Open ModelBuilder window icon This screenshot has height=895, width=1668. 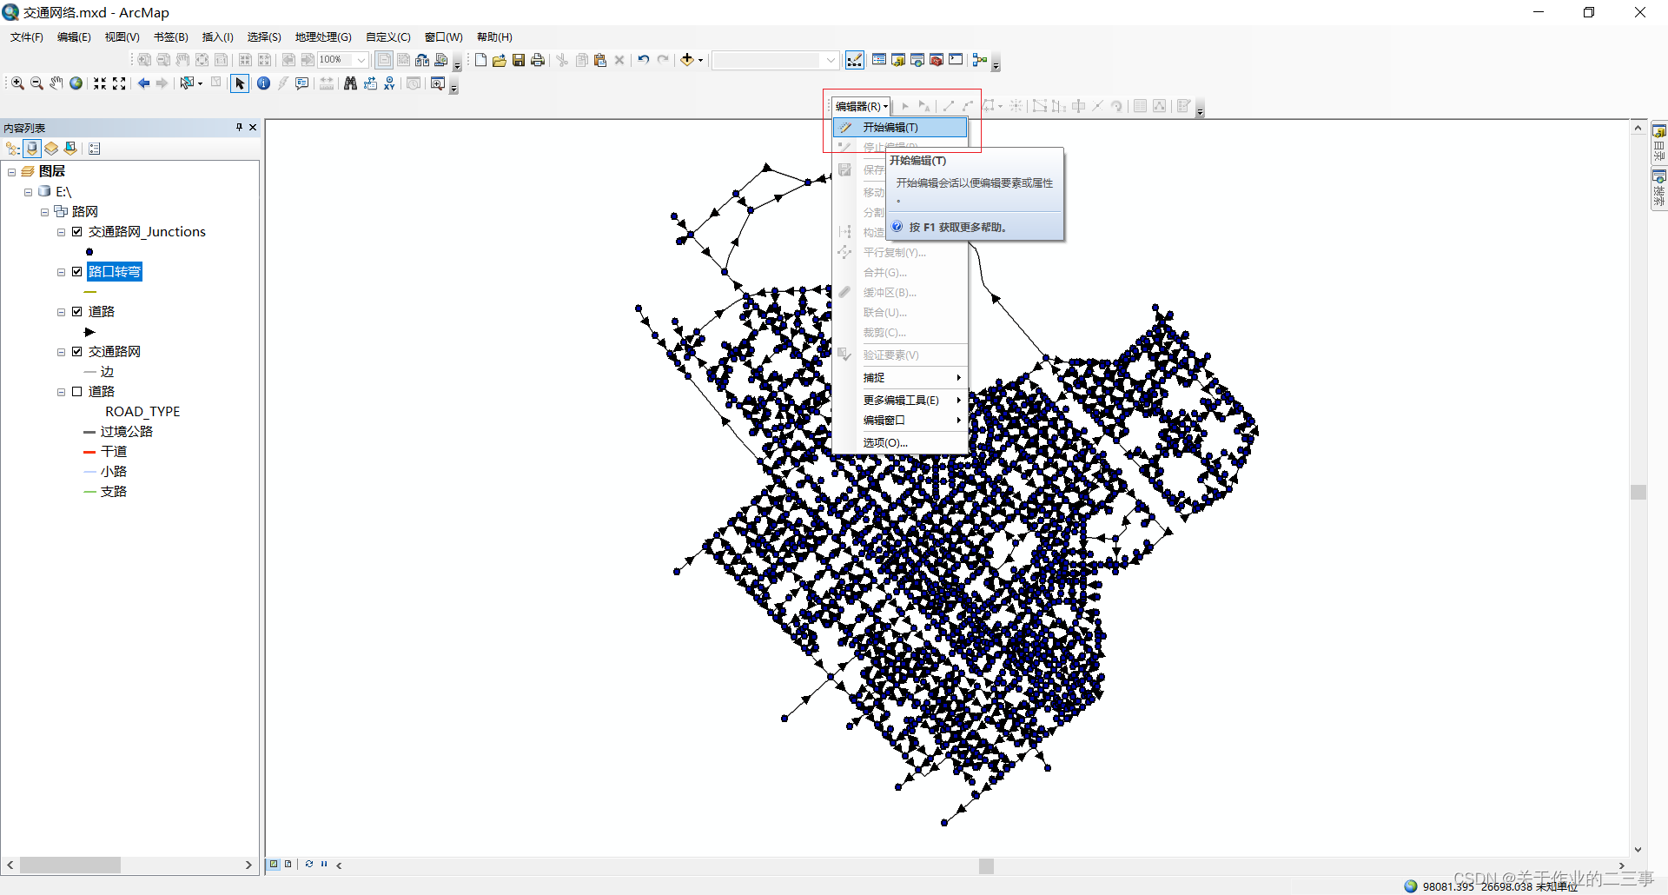[x=980, y=60]
